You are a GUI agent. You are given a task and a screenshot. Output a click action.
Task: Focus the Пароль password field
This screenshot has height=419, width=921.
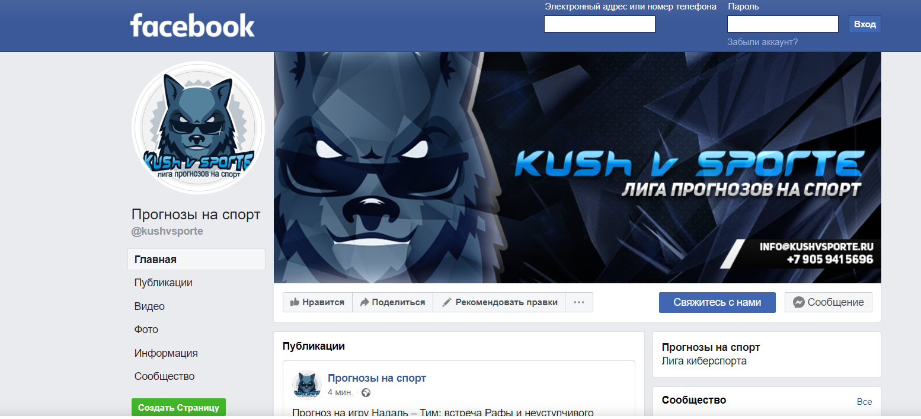783,24
